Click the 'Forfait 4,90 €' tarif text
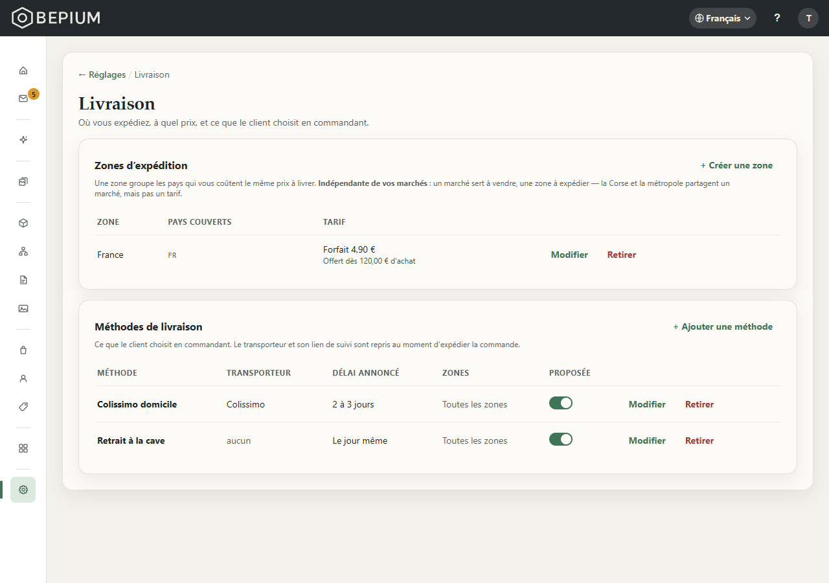 coord(349,249)
